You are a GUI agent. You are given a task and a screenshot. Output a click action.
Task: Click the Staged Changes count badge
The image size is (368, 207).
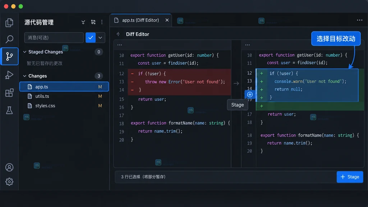99,52
